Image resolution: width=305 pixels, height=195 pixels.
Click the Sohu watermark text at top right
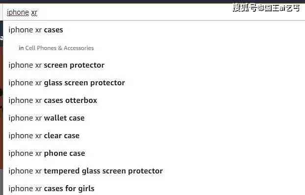(266, 8)
